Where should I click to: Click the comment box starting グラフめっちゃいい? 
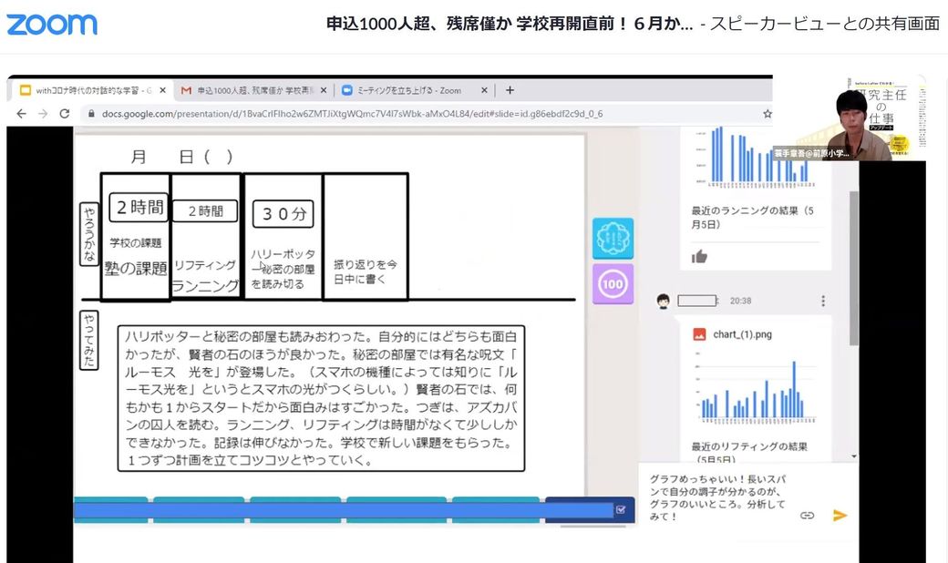(718, 497)
